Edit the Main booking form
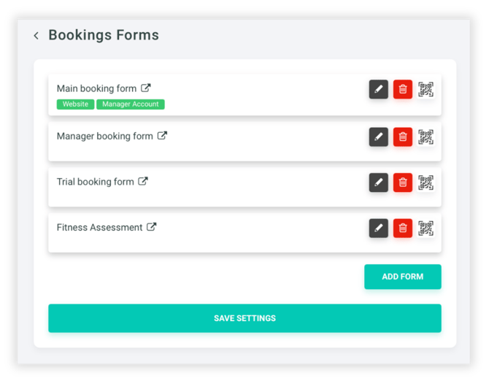 378,90
